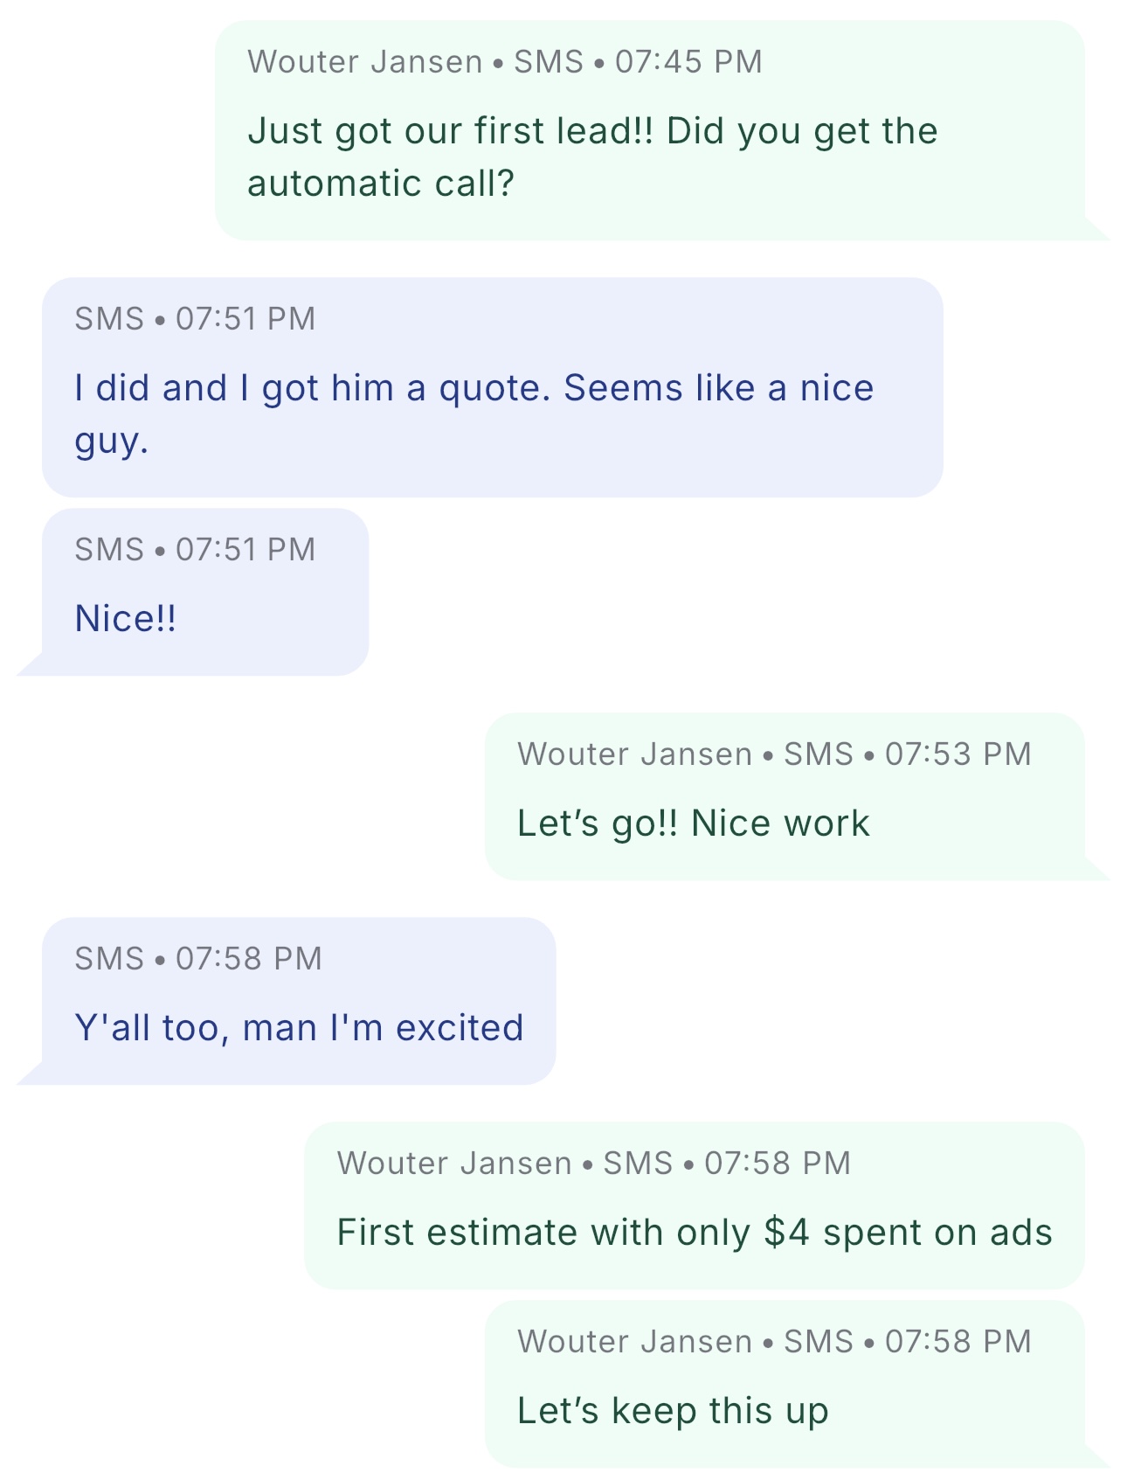Click the timestamp above the "Y'all too" message
Viewport: 1127px width, 1480px height.
pos(248,959)
